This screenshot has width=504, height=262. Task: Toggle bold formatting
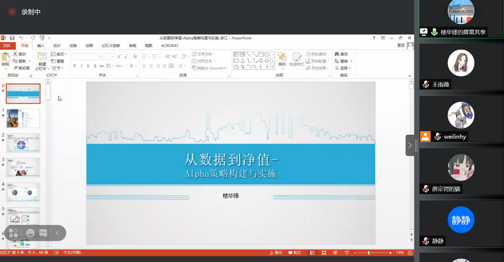click(74, 65)
